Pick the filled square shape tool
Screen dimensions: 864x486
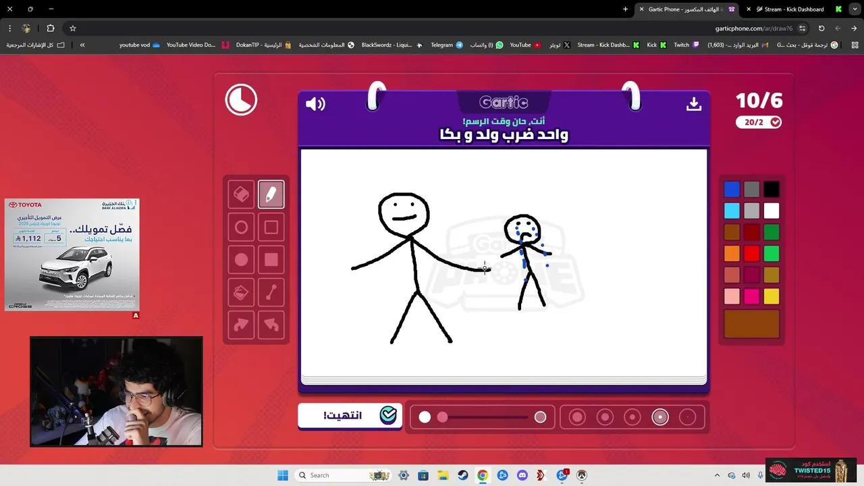[271, 260]
